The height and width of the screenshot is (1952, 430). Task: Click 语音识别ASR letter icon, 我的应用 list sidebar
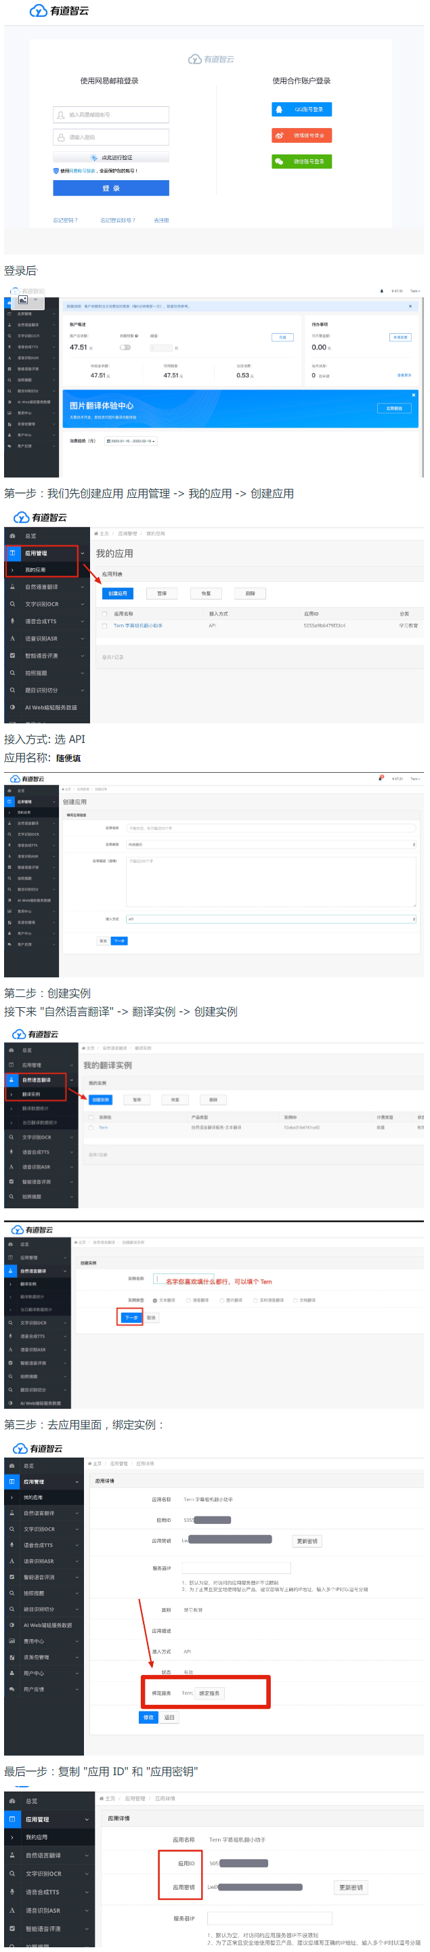[12, 638]
